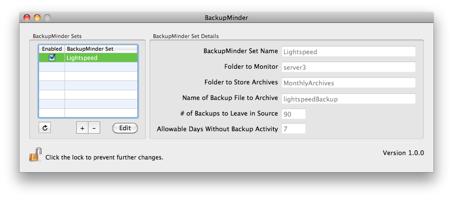The width and height of the screenshot is (453, 199).
Task: Click the Version 1.0.0 label
Action: (x=403, y=153)
